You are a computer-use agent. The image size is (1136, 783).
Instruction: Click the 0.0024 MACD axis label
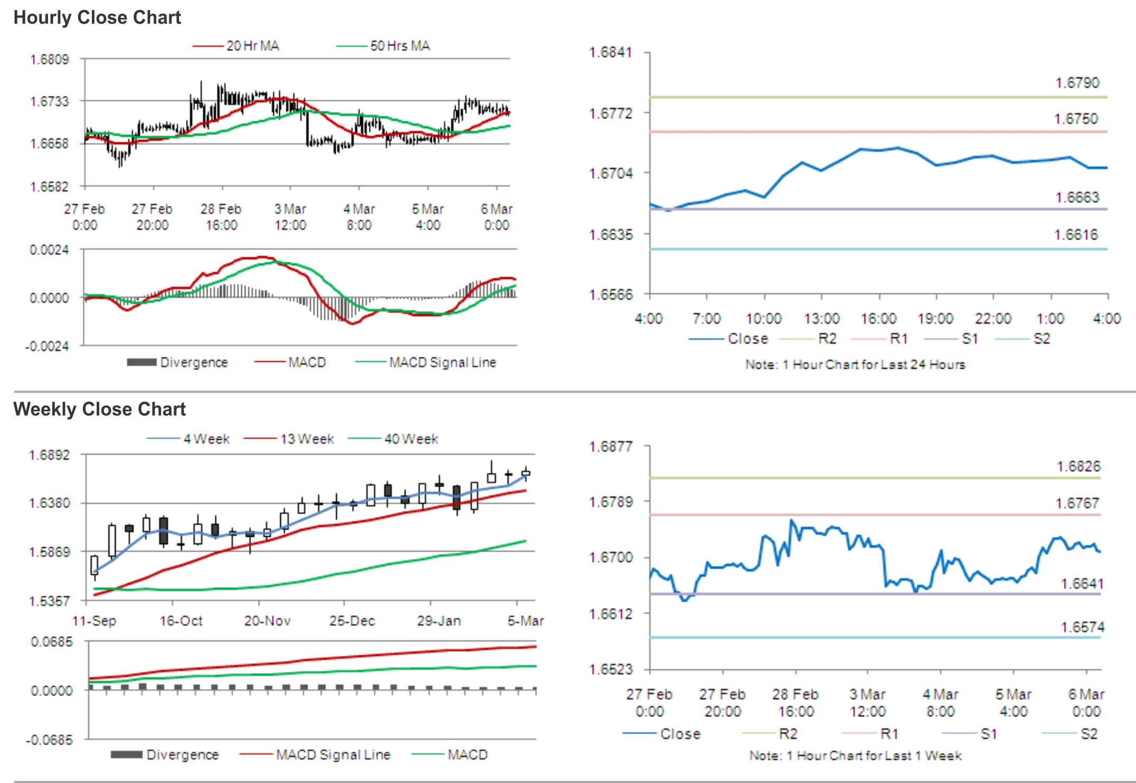point(49,249)
